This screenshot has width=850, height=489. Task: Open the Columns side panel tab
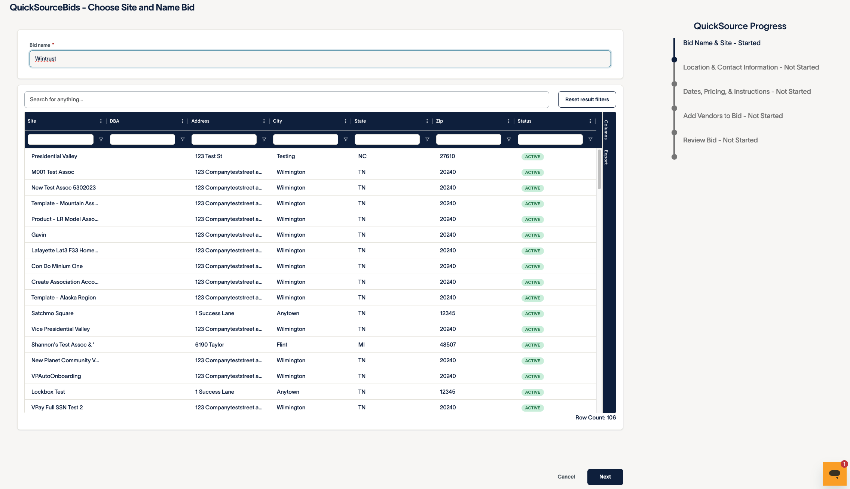[606, 130]
